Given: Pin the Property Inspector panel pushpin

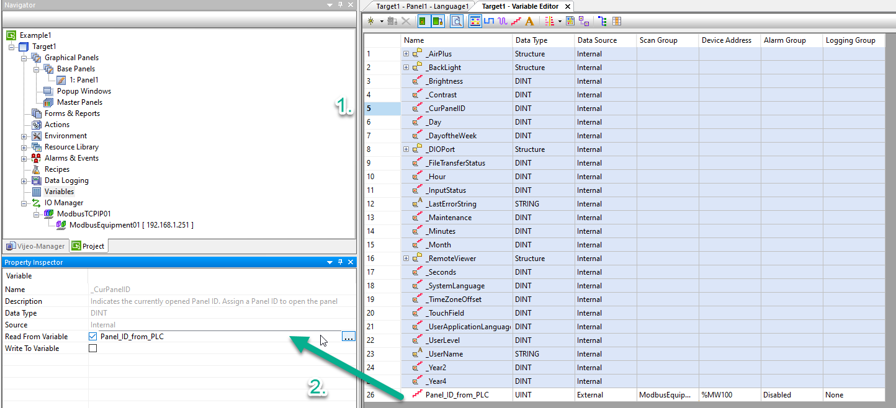Looking at the screenshot, I should (x=340, y=263).
